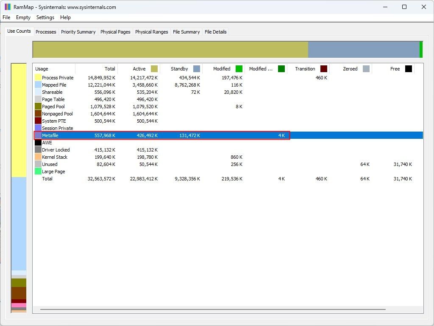Viewport: 434px width, 326px height.
Task: Click the 32,563,572 K grand total value
Action: click(x=101, y=179)
